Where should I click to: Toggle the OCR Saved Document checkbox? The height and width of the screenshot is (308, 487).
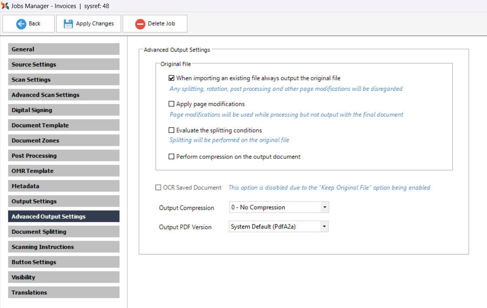click(x=158, y=188)
